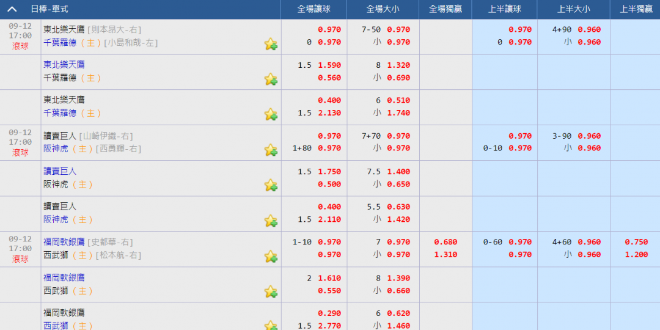Choose 阪神虎 handicap odds 2.110
This screenshot has height=330, width=660.
329,219
